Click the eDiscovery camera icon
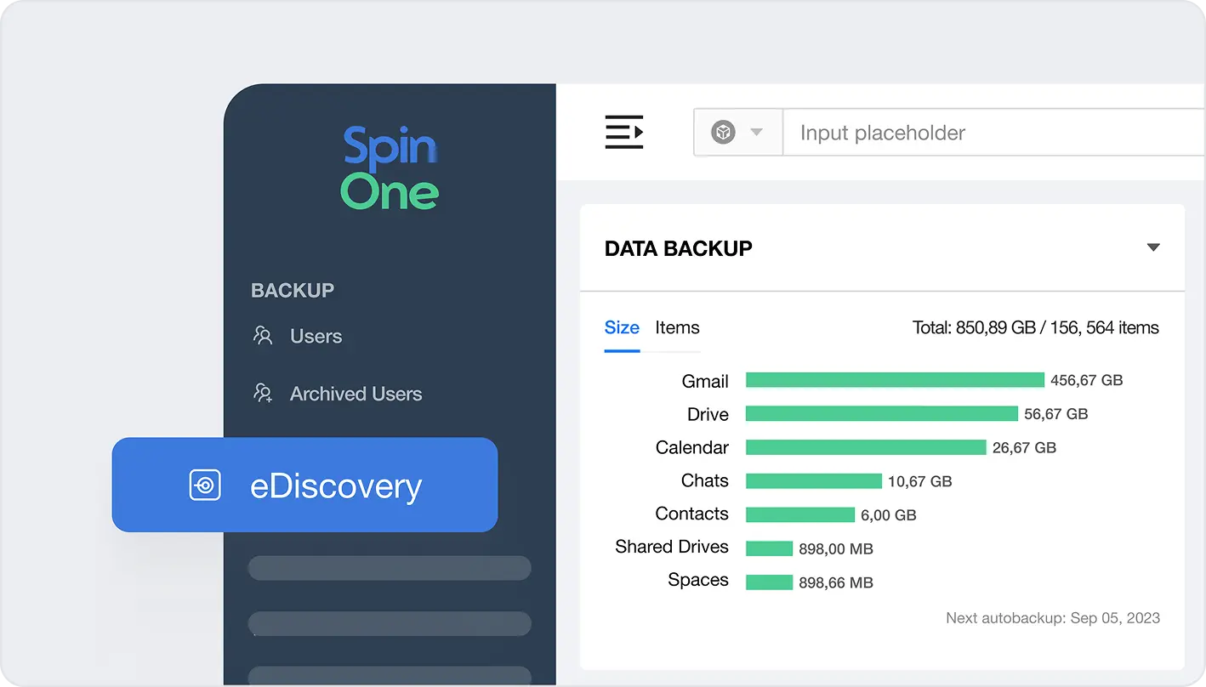 [205, 485]
